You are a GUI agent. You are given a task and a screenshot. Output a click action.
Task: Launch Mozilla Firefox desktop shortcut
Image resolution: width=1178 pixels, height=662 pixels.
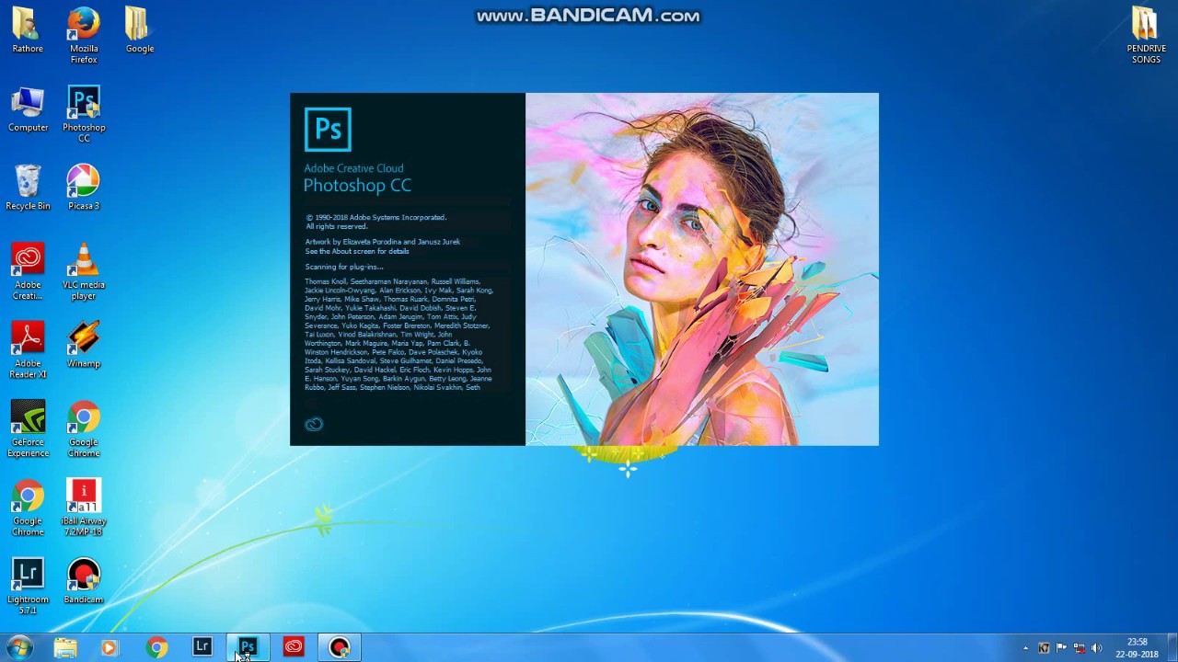point(84,36)
